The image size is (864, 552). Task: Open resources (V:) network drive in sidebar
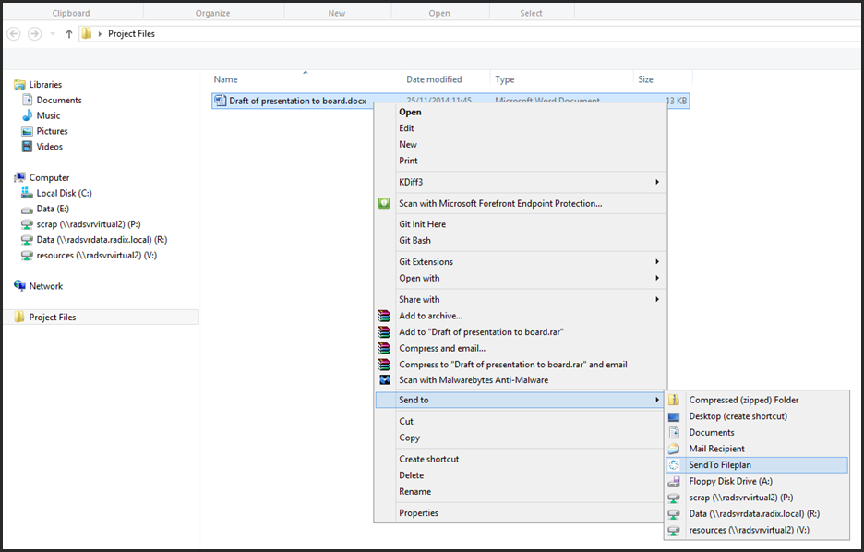[96, 255]
